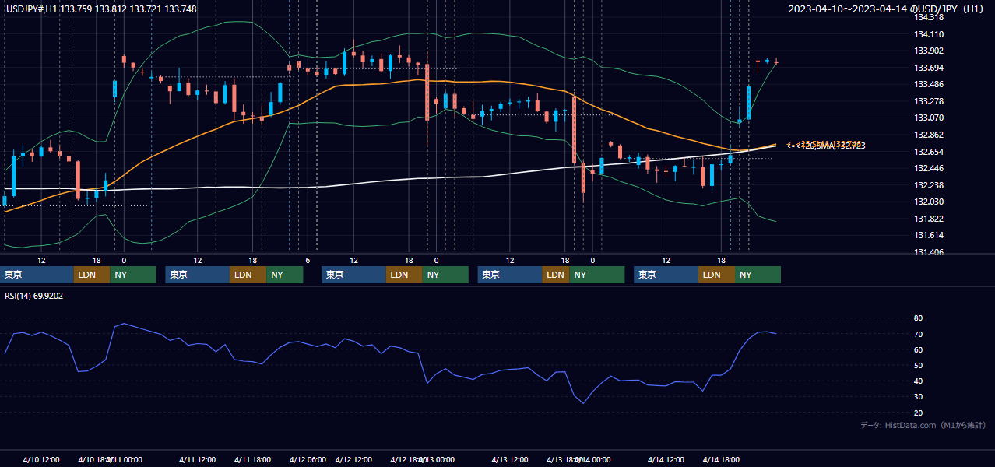Select the 132.446 price axis label
995x467 pixels.
(x=930, y=168)
